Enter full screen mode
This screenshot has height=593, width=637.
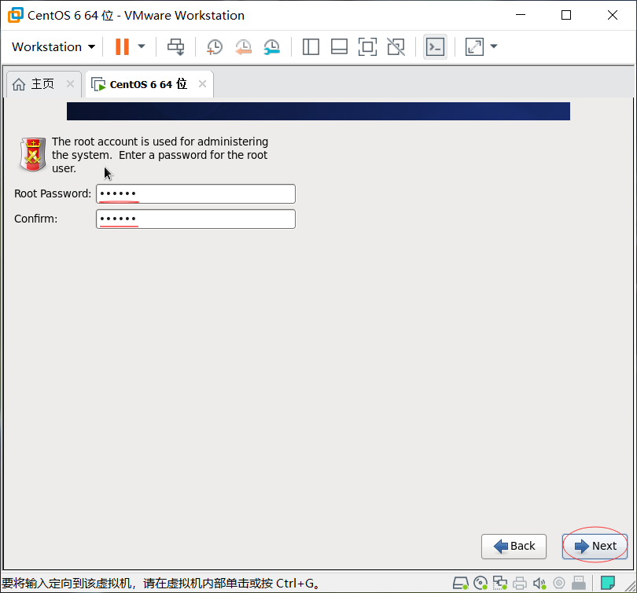point(367,46)
